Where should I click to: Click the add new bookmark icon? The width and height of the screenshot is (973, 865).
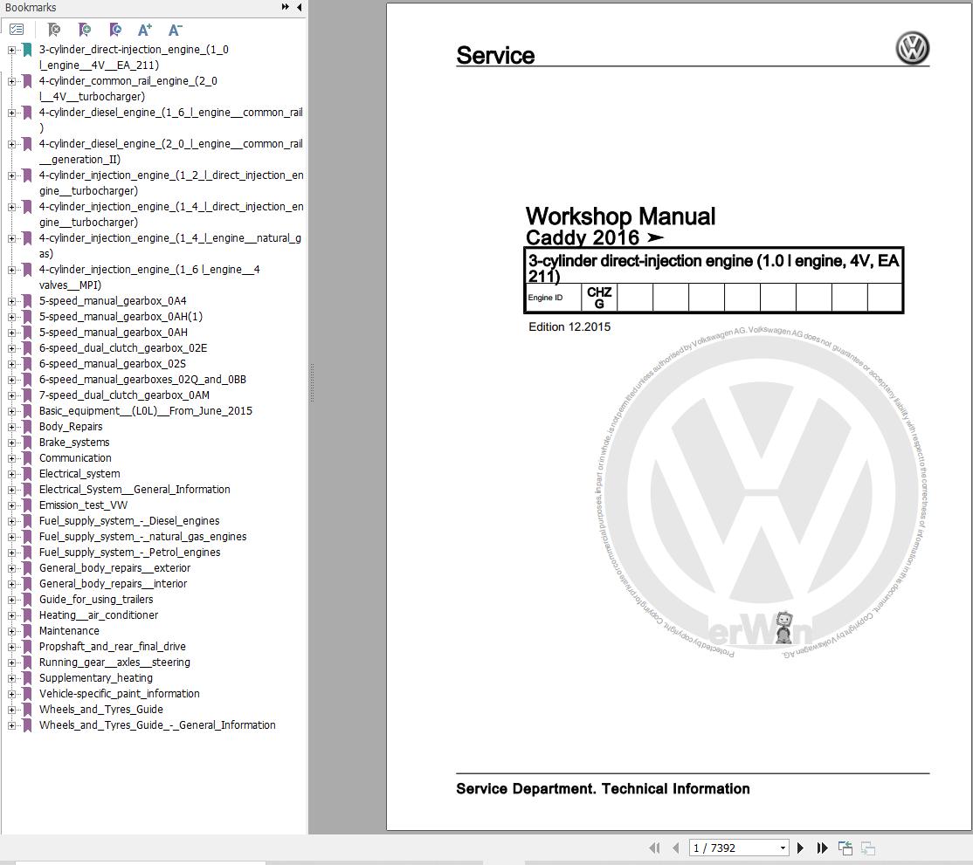84,29
